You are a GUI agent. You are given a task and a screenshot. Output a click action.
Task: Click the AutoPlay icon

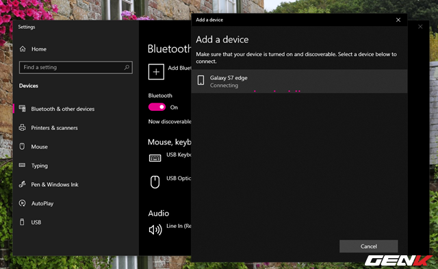click(23, 203)
